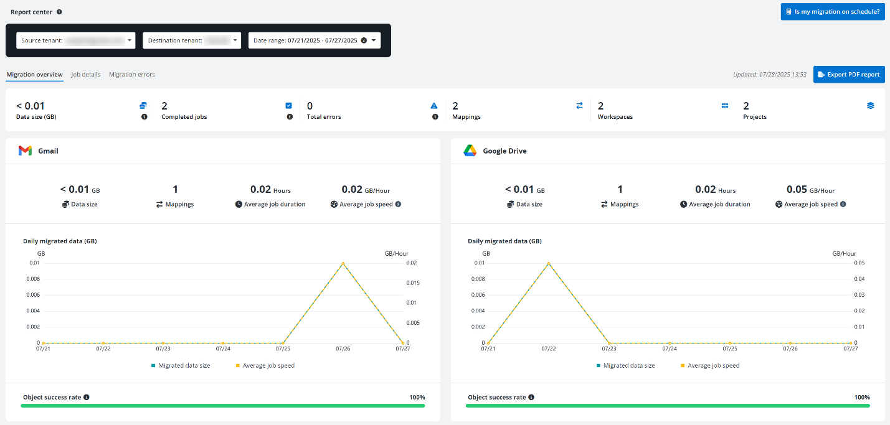Click the warning icon next to Total errors

434,105
